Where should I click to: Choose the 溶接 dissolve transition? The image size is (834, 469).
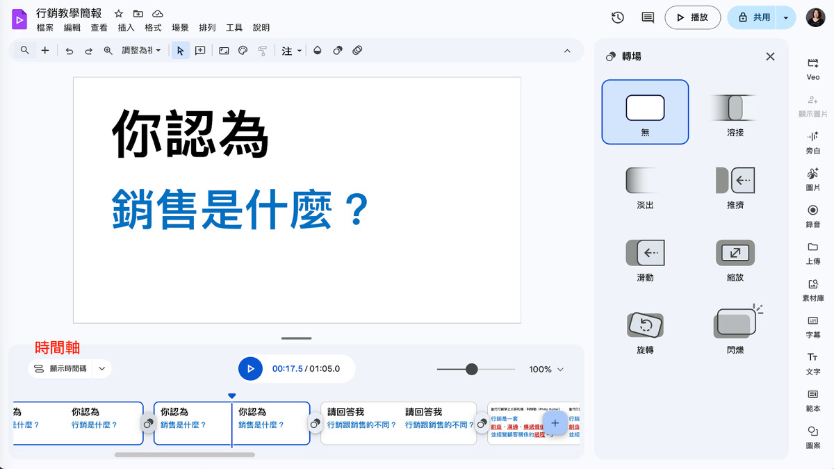pos(735,112)
